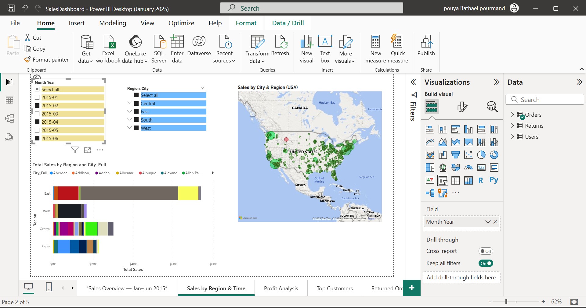Switch to Top Customers page tab
586x308 pixels.
tap(335, 288)
